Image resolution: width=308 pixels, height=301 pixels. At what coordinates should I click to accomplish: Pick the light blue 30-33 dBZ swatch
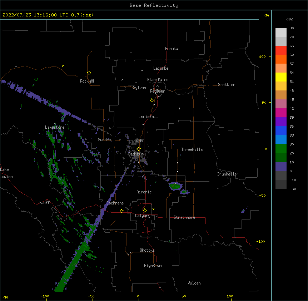[x=281, y=139]
